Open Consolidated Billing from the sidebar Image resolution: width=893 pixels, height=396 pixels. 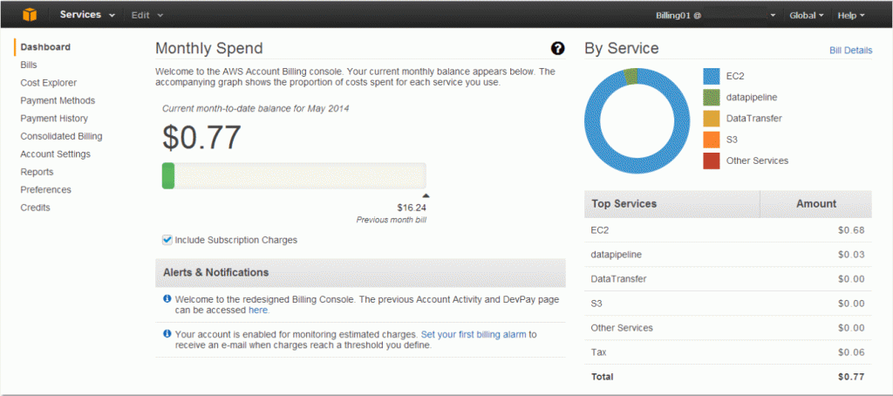(x=62, y=136)
